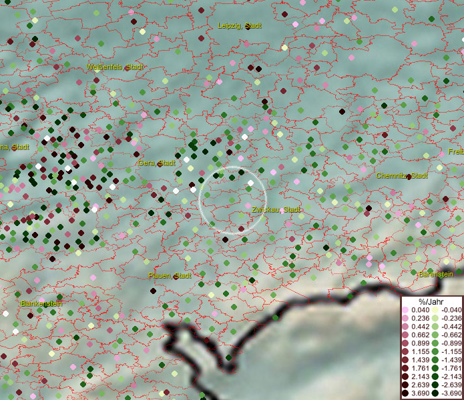Pick the 2.639 legend swatch

[405, 385]
